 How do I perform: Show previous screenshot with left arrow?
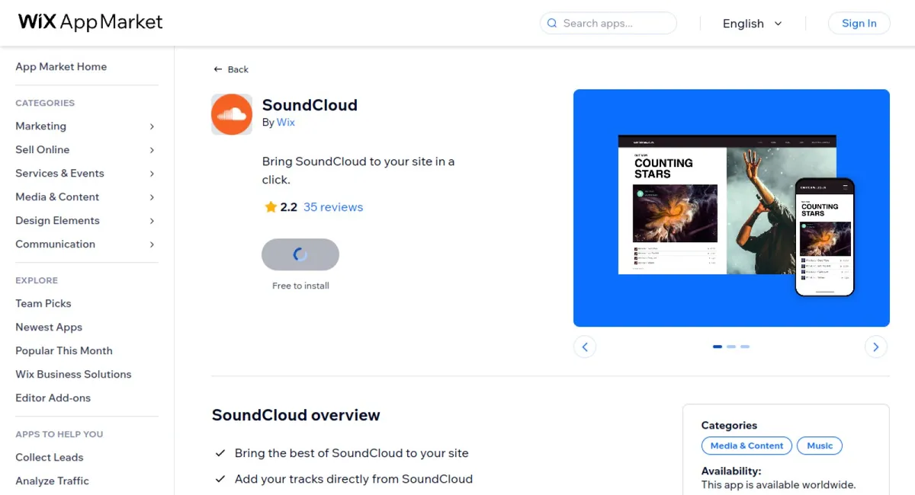pyautogui.click(x=585, y=347)
